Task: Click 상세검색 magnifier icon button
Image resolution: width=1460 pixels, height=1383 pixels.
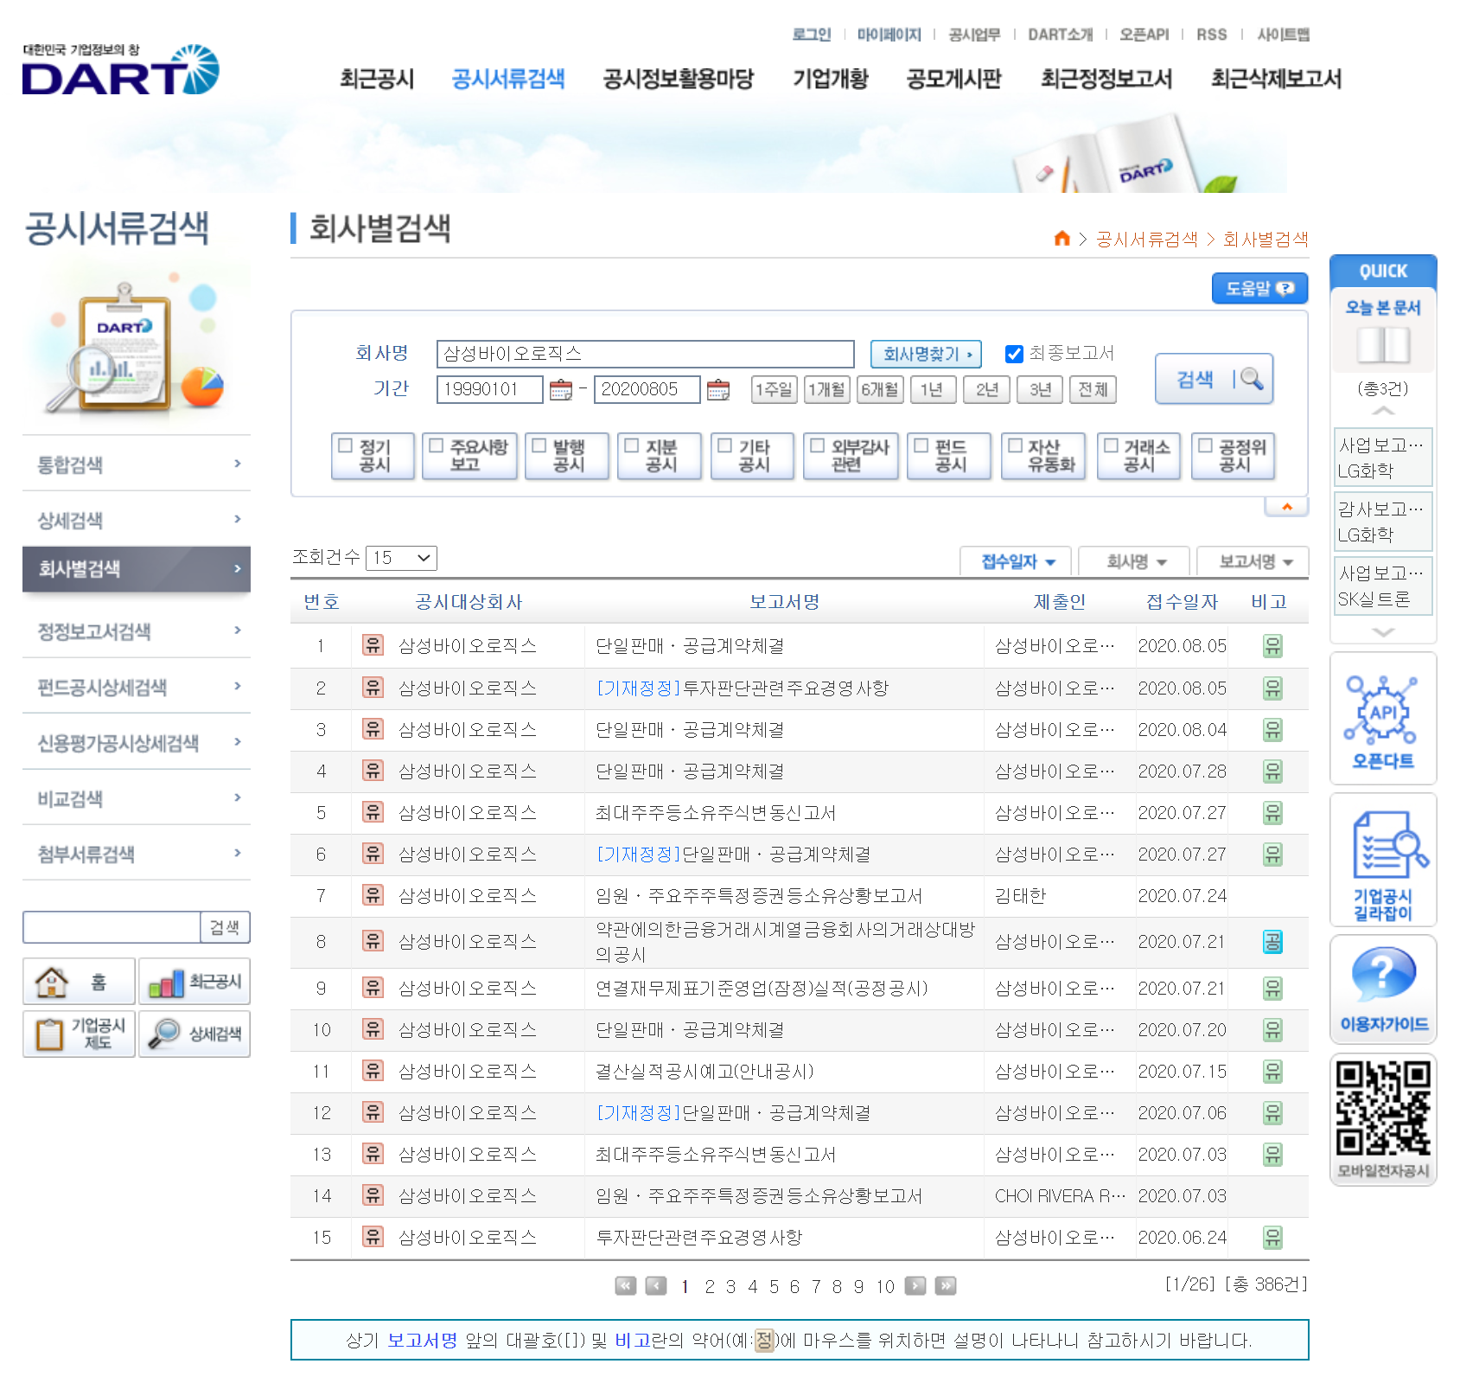Action: tap(194, 1034)
